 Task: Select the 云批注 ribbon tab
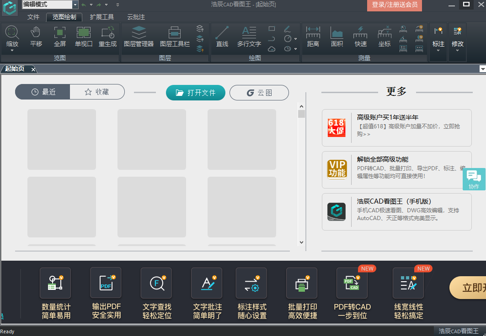pyautogui.click(x=136, y=17)
